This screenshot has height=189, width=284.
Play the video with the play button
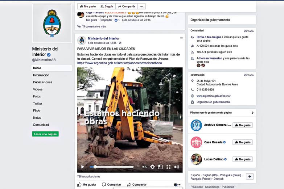coord(83,167)
